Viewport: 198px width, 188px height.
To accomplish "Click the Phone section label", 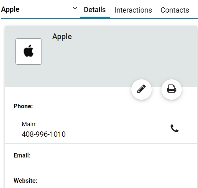I will click(23, 106).
